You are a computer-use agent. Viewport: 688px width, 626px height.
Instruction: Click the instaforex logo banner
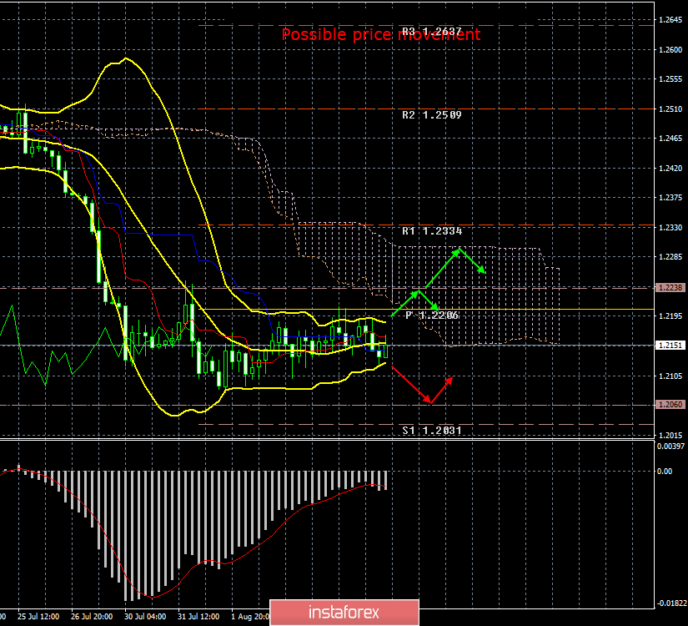(x=344, y=612)
